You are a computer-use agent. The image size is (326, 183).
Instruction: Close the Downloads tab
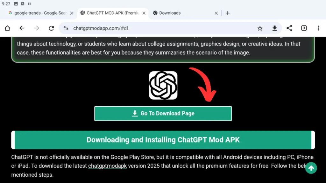216,13
